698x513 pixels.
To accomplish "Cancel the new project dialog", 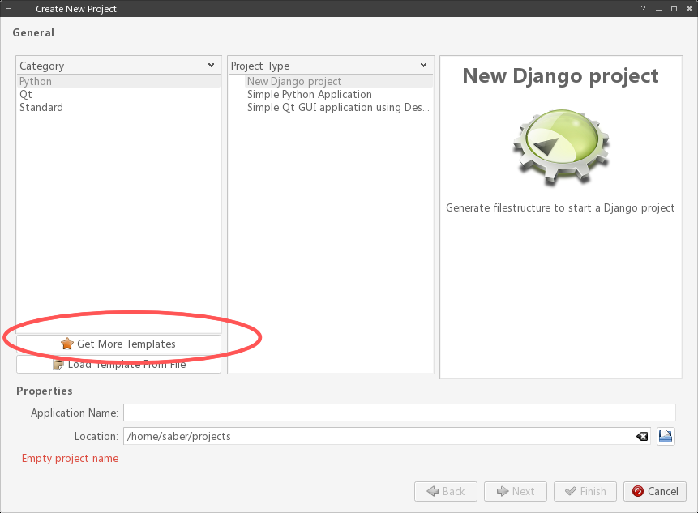I will click(655, 491).
